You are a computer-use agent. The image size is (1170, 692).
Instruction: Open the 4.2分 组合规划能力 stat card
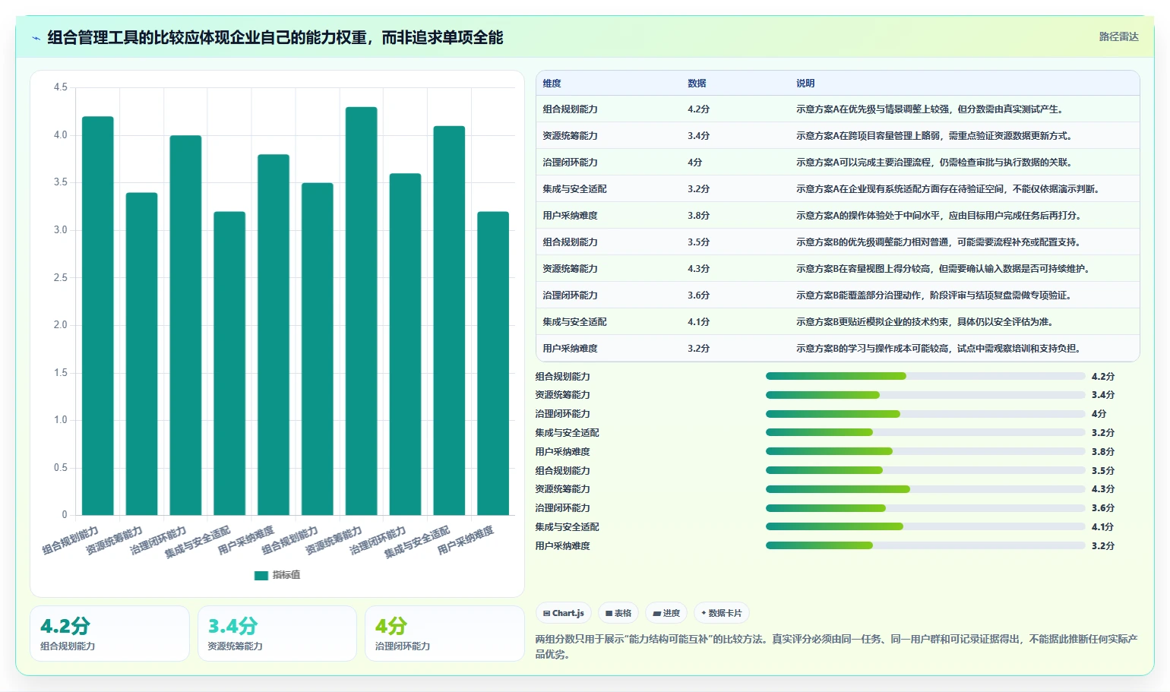[x=109, y=634]
